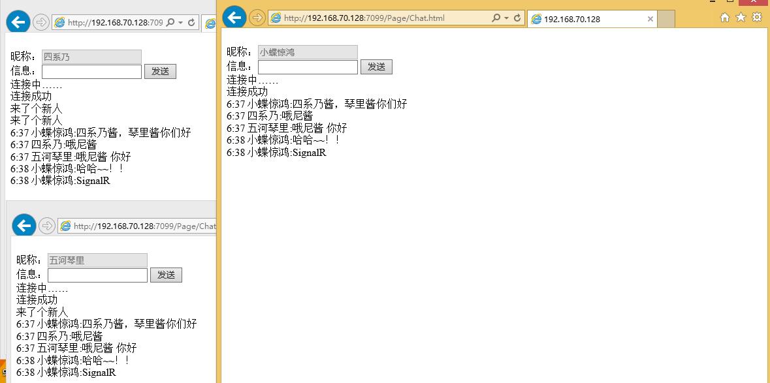The height and width of the screenshot is (383, 770).
Task: Click '6:37 五河琴里:哦尼酱 你好' in 四系乃 window
Action: (x=71, y=157)
